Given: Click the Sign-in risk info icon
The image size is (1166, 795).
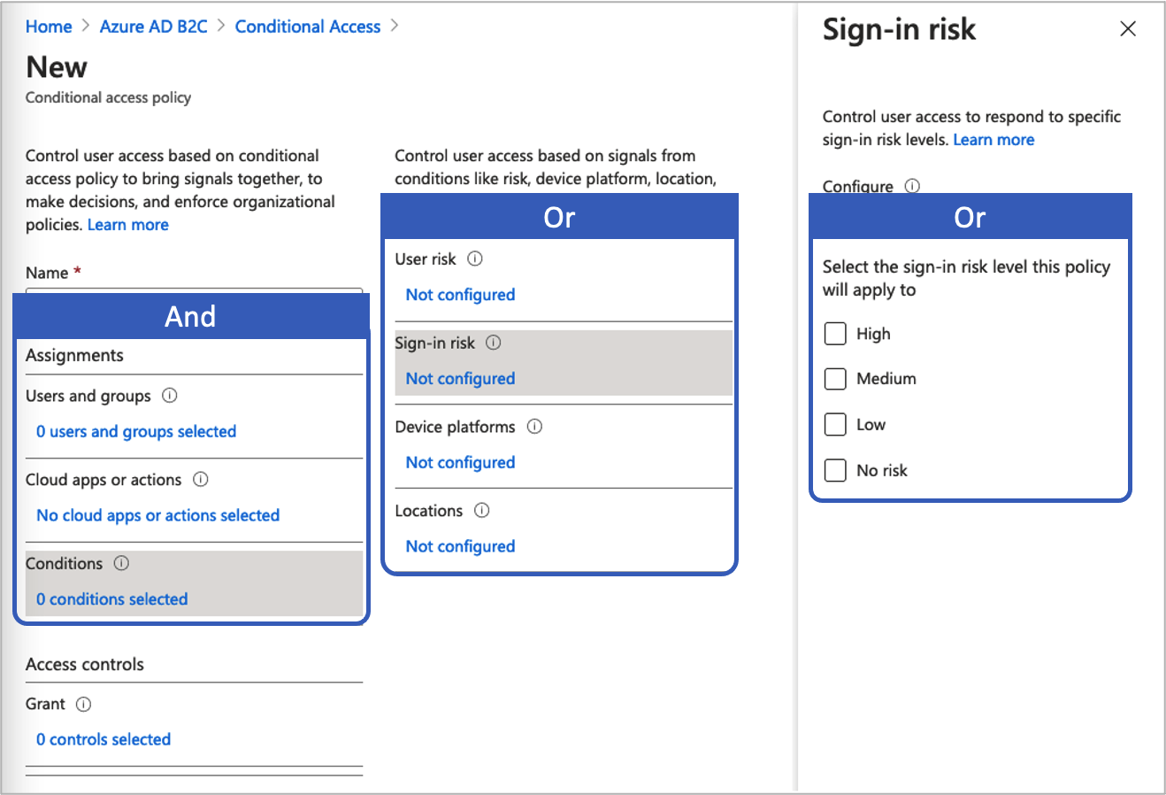Looking at the screenshot, I should point(493,343).
